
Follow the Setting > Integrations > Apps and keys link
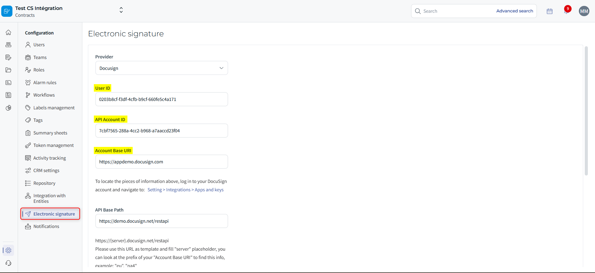click(x=185, y=190)
